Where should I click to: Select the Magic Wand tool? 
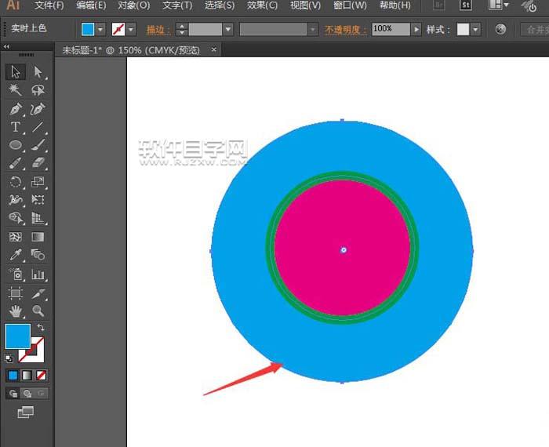point(15,90)
